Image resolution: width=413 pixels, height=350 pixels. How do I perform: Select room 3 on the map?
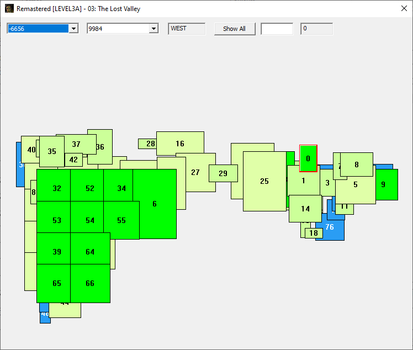(327, 183)
